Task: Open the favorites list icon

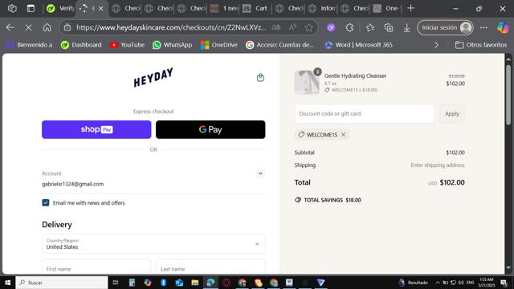Action: pyautogui.click(x=370, y=27)
